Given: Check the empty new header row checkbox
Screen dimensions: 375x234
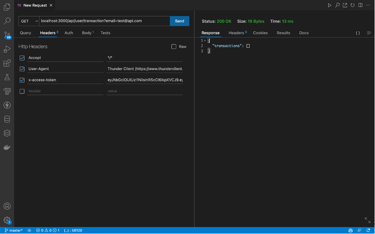Looking at the screenshot, I should (x=22, y=91).
